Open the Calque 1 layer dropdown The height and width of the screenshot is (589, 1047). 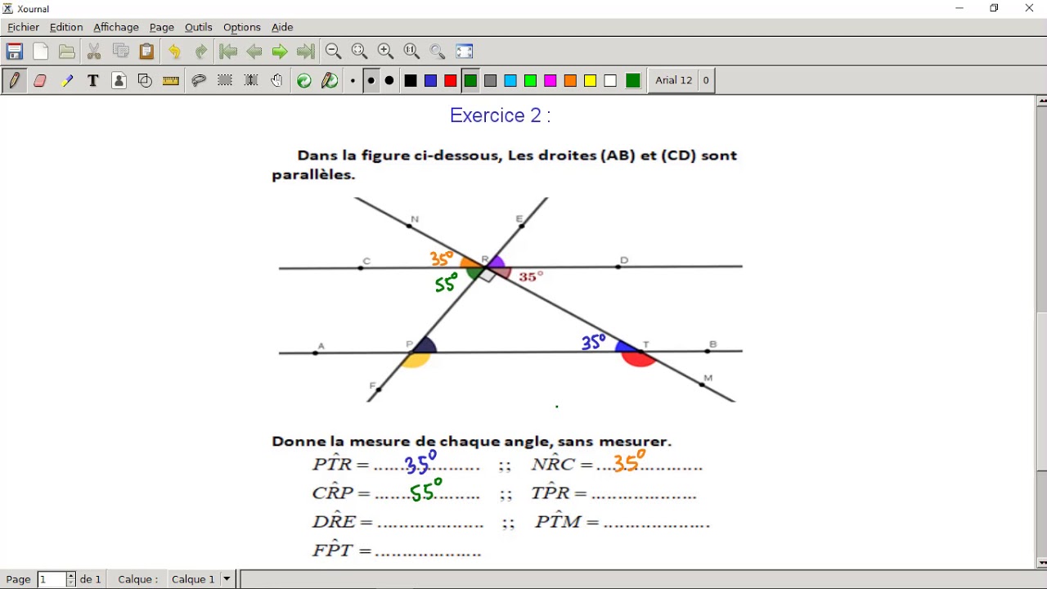201,579
